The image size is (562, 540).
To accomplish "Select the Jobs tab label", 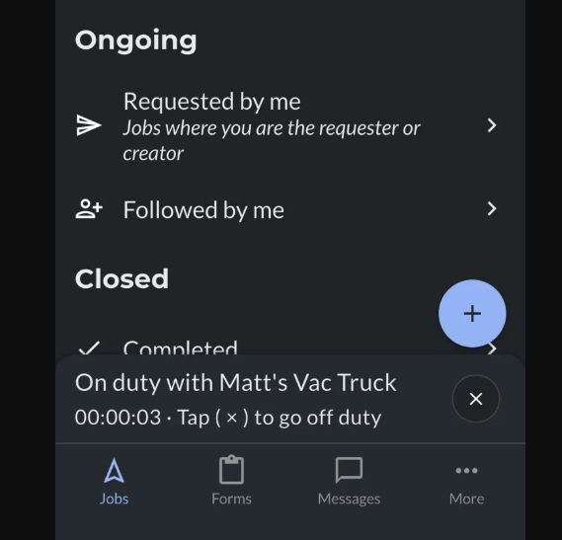I will pos(114,499).
